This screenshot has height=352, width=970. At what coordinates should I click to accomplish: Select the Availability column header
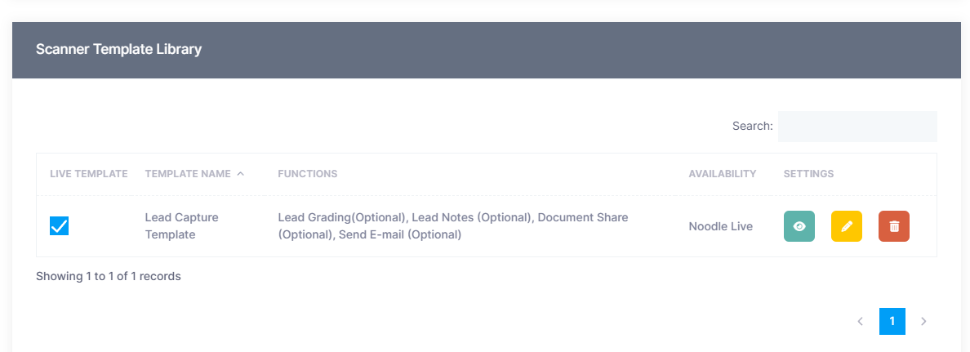click(722, 174)
